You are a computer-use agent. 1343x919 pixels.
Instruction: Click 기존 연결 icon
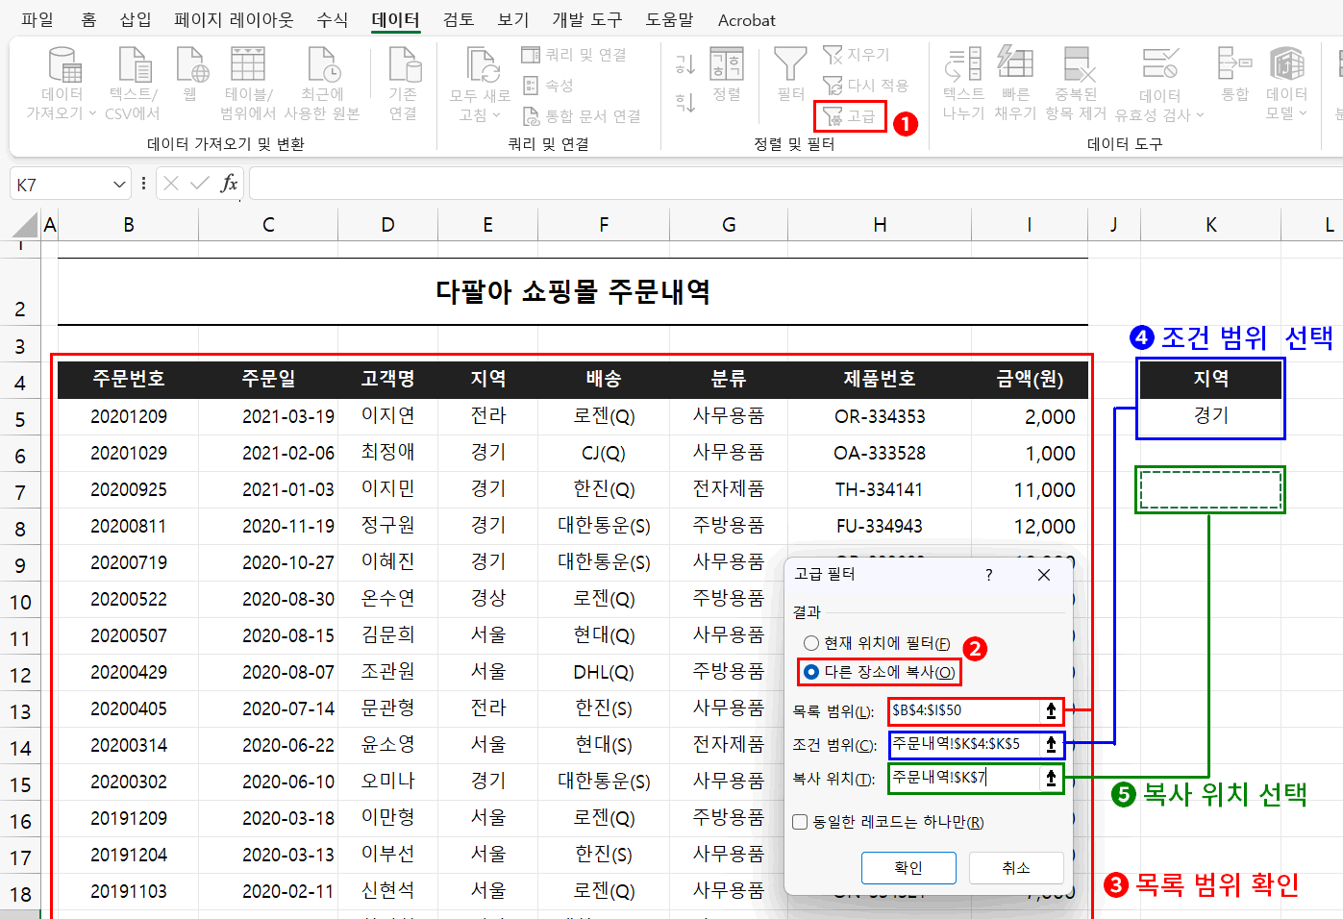(404, 64)
